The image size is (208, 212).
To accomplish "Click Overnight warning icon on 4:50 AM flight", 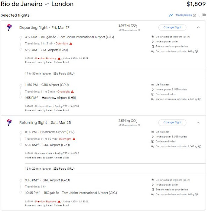I will click(71, 43).
